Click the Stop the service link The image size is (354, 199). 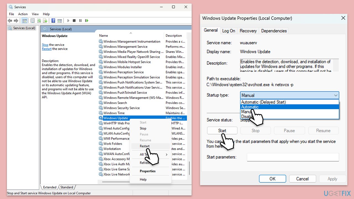point(45,45)
